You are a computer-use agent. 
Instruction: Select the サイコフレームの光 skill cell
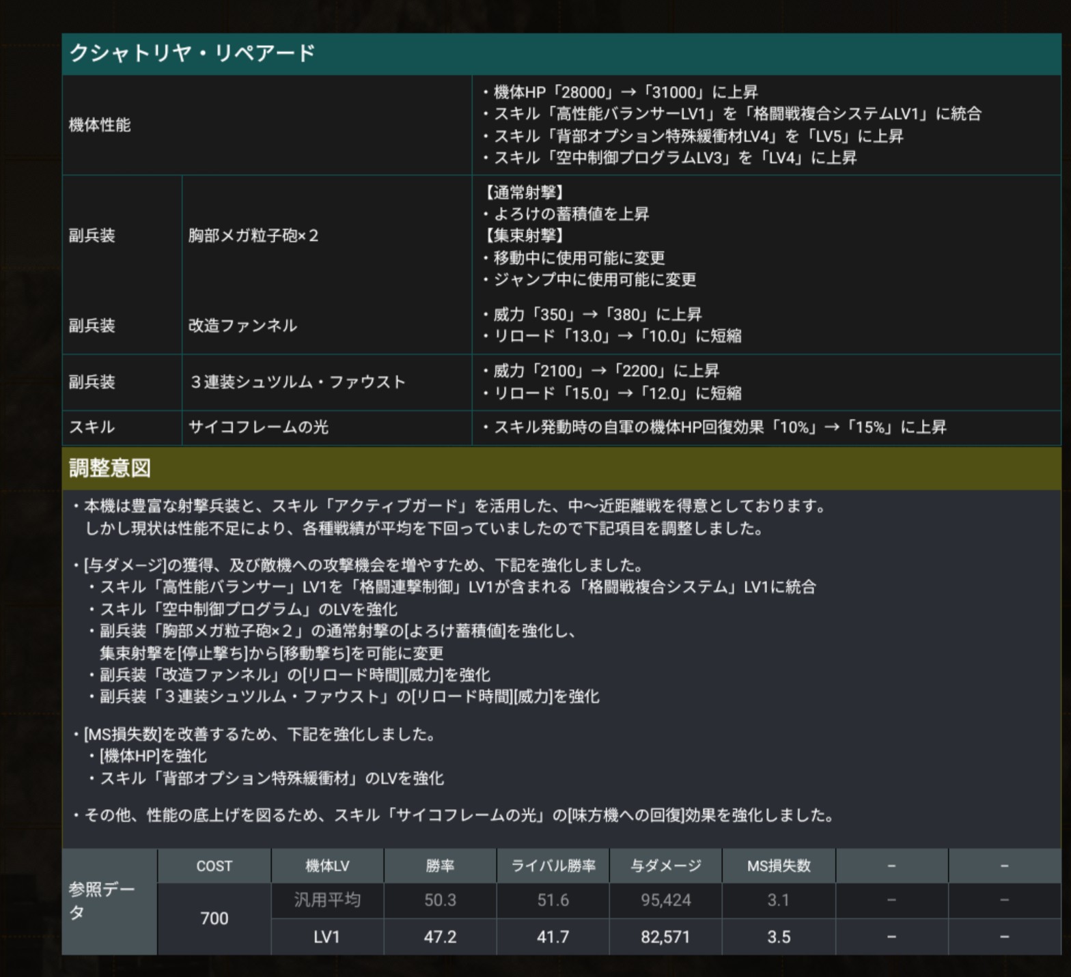pyautogui.click(x=258, y=427)
